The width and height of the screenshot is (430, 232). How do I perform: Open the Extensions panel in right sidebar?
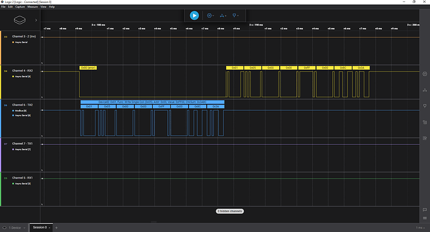click(425, 122)
